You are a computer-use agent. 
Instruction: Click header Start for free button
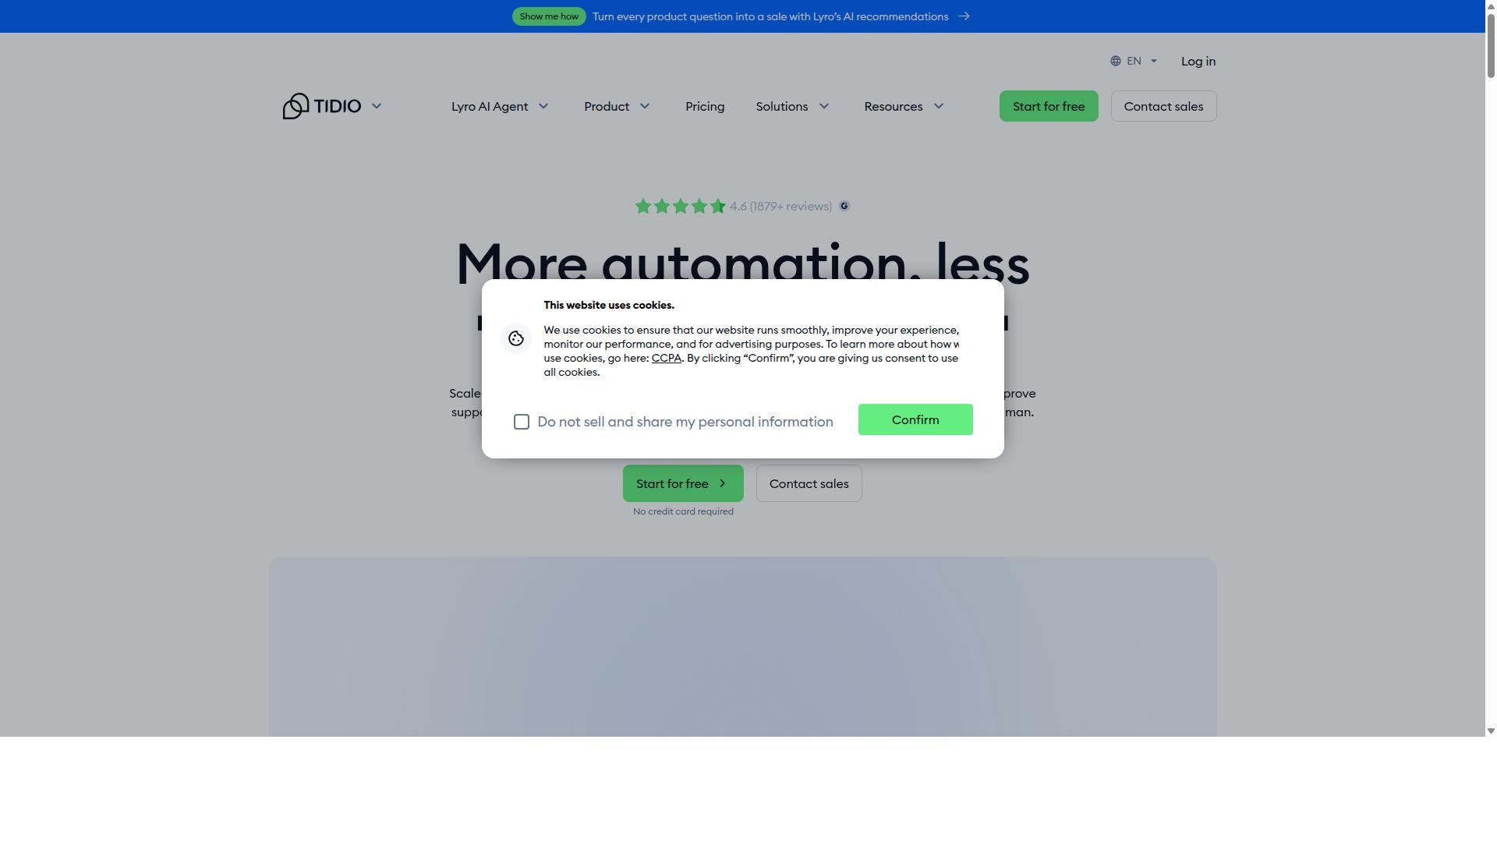(x=1049, y=106)
